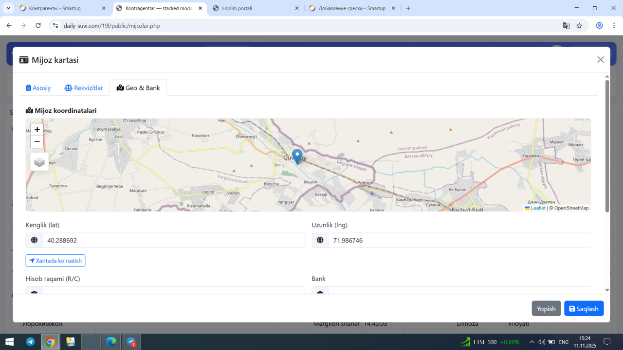This screenshot has height=350, width=623.
Task: Reload the page
Action: (38, 26)
